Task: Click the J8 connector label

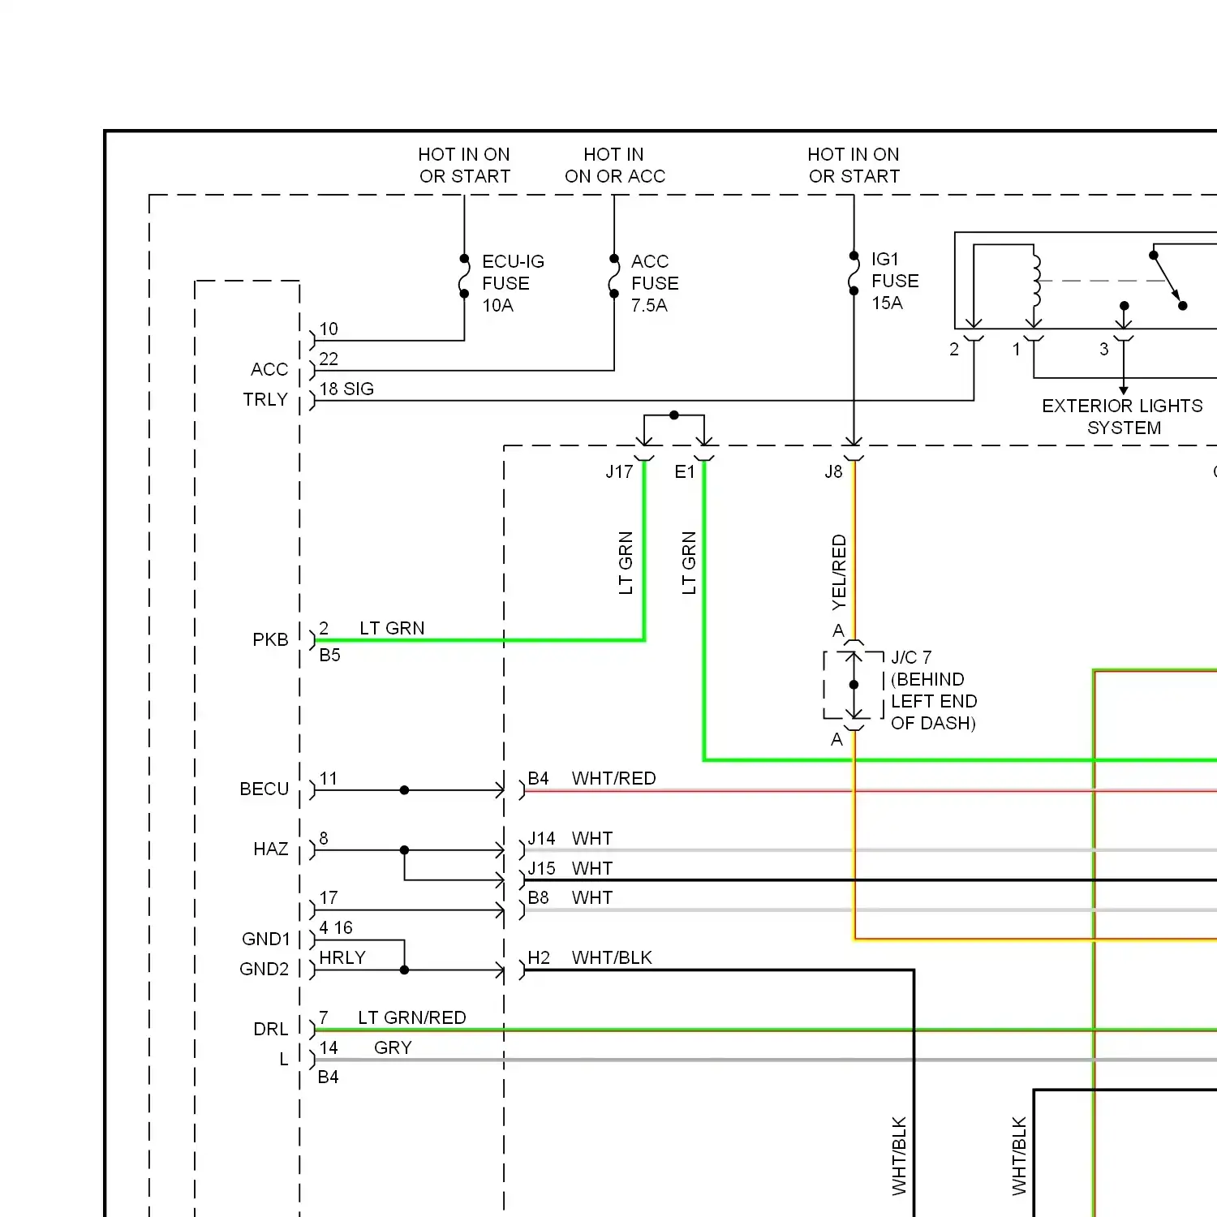Action: [833, 471]
